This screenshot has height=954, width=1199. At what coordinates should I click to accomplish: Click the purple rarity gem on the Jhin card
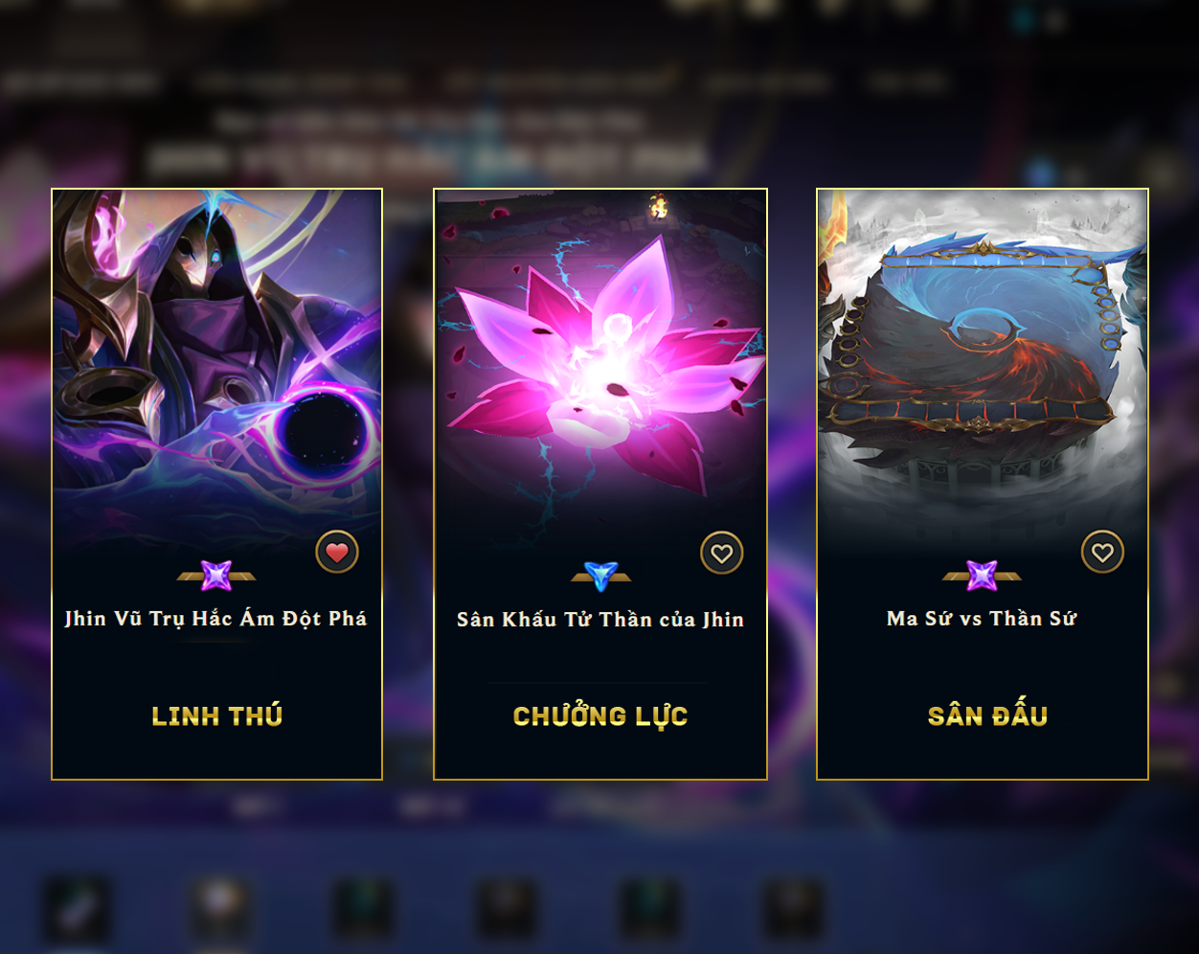(x=216, y=575)
